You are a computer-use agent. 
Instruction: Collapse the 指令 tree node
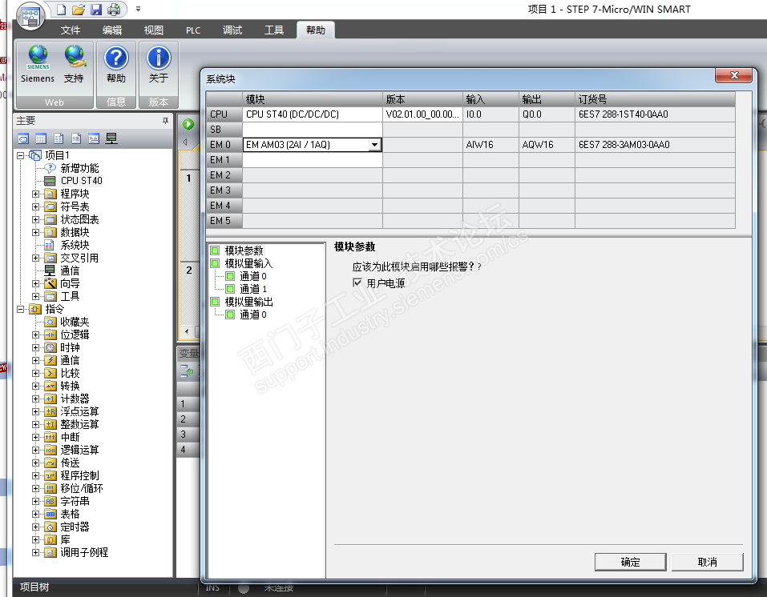(21, 309)
